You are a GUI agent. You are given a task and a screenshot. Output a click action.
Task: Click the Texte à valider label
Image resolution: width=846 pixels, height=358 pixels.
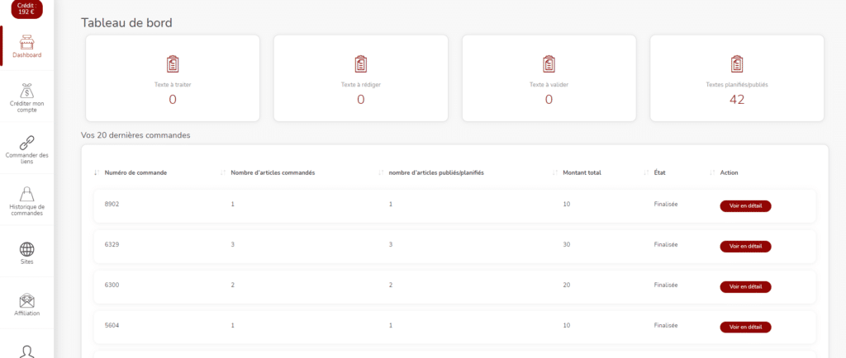pos(549,84)
